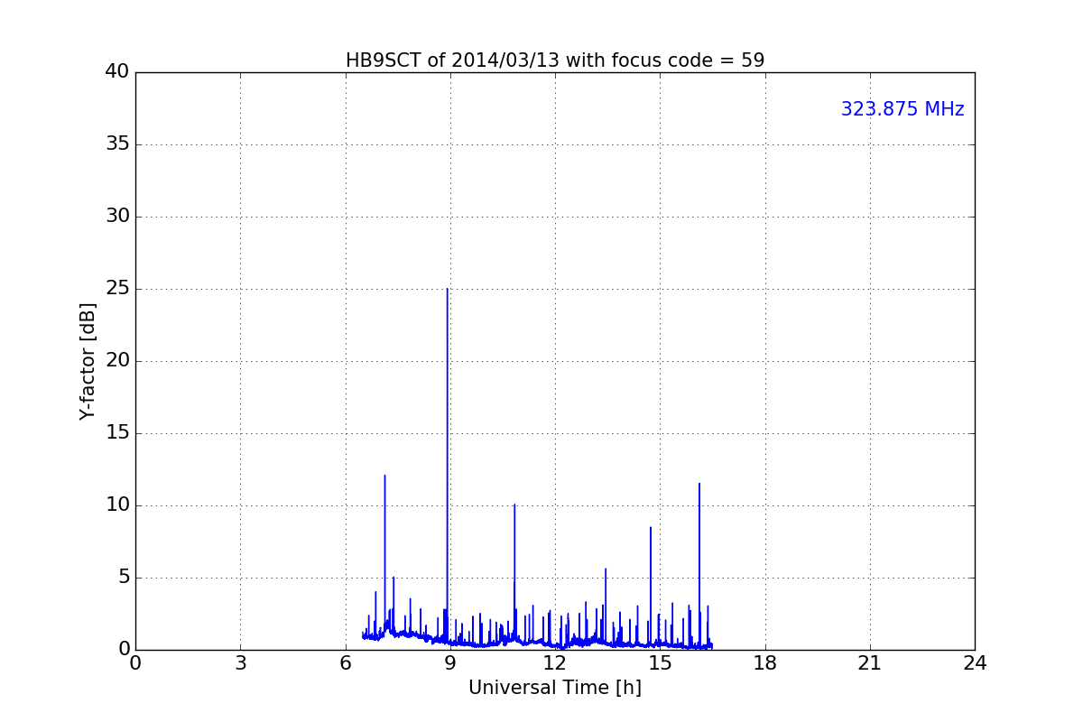This screenshot has width=1083, height=722.
Task: Click the x-axis tick label 6
Action: pos(346,663)
